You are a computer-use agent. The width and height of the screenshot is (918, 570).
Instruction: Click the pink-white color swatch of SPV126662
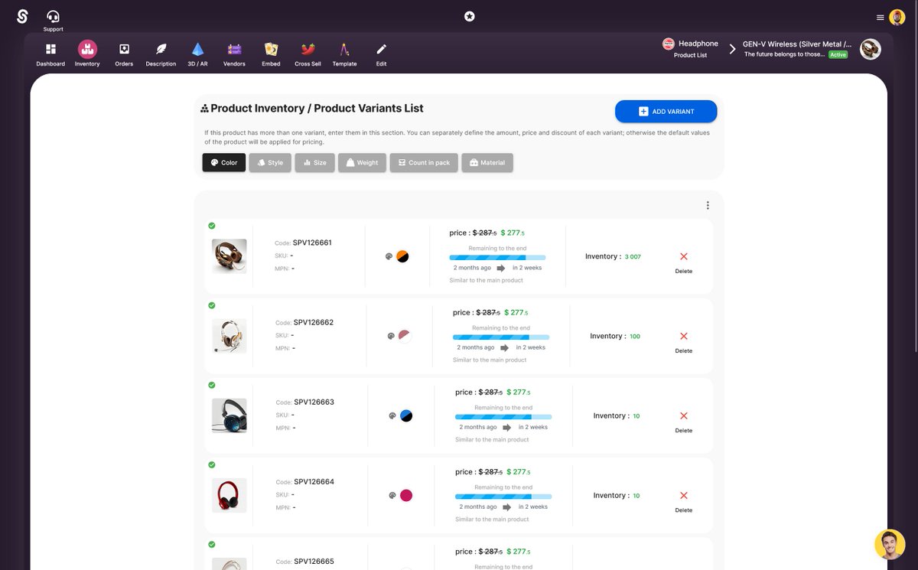[x=404, y=336]
